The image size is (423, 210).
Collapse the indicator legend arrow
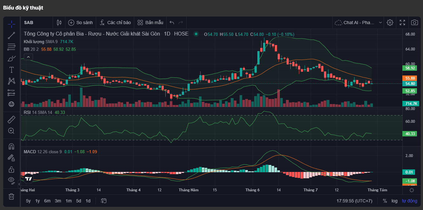pos(28,57)
